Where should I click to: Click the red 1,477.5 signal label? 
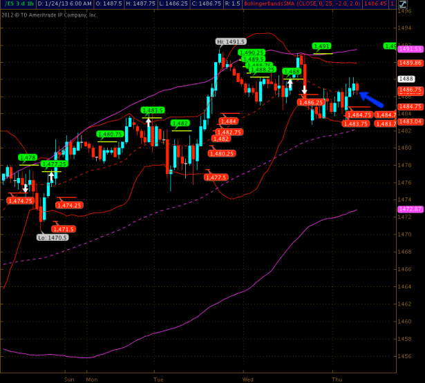216,177
